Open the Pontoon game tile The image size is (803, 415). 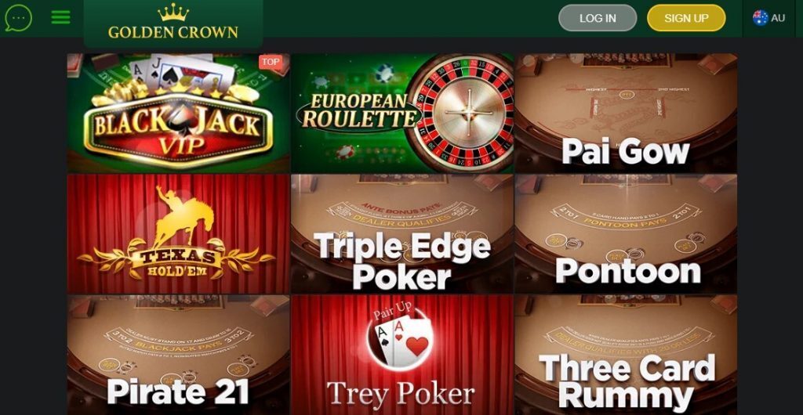tap(626, 233)
